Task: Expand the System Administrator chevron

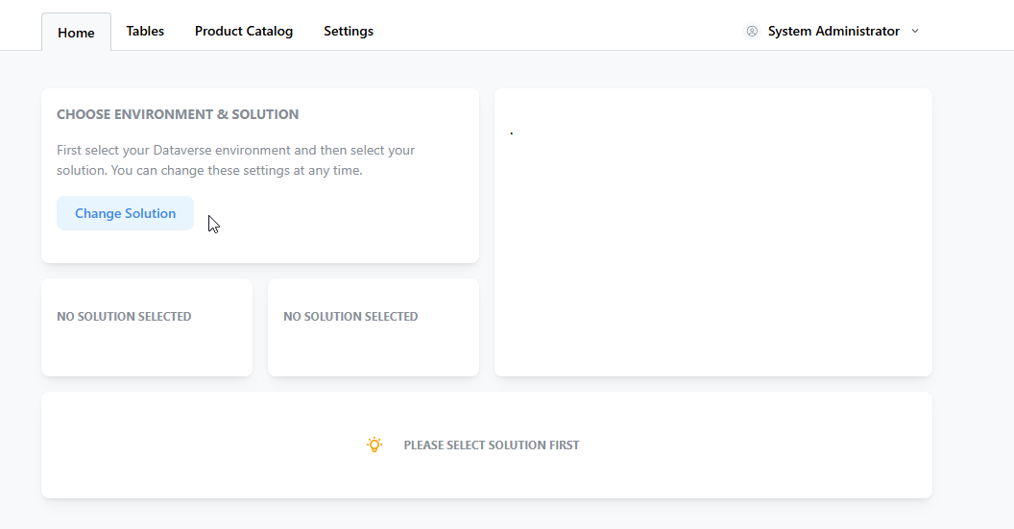Action: tap(915, 31)
